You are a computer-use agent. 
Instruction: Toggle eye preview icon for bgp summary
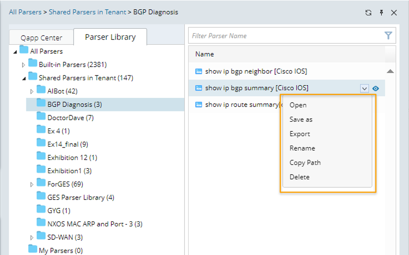pyautogui.click(x=375, y=89)
